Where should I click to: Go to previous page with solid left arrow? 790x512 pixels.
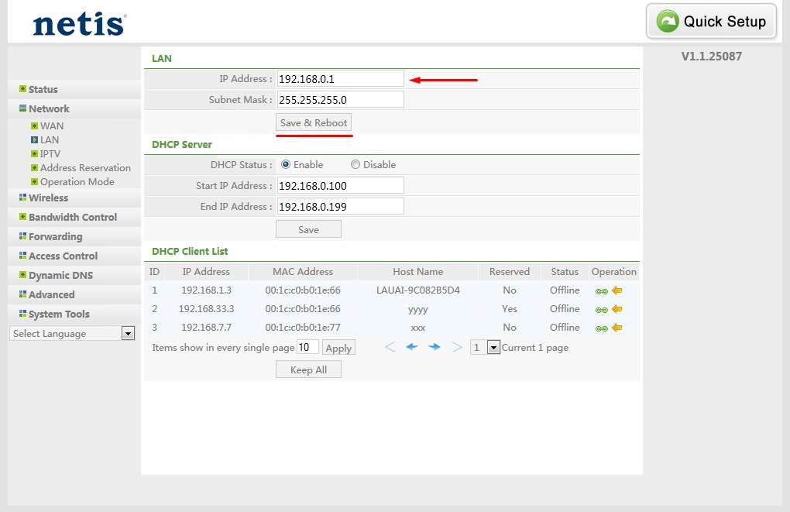[412, 348]
